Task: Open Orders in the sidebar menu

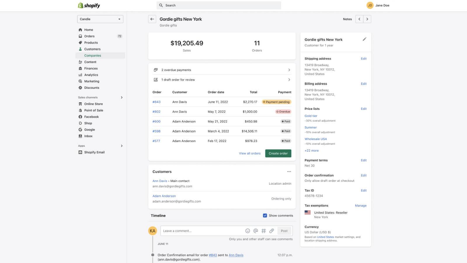Action: pyautogui.click(x=89, y=36)
